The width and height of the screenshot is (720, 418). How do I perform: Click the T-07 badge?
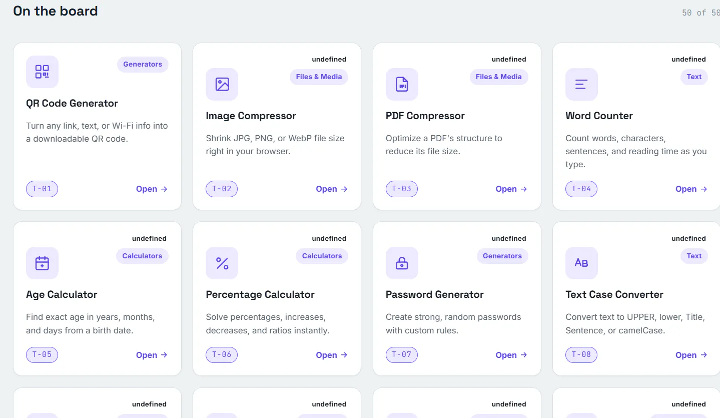(x=402, y=354)
